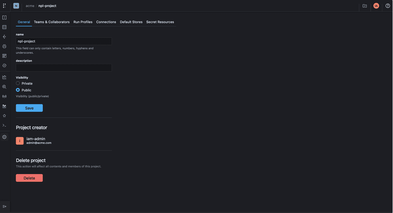Click the iam-admin creator avatar
Image resolution: width=393 pixels, height=213 pixels.
click(x=20, y=141)
